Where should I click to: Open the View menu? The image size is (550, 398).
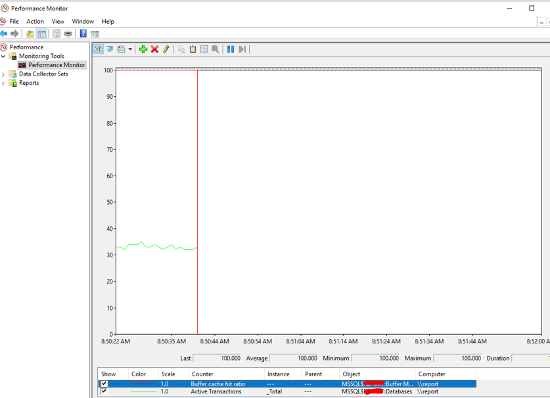58,22
